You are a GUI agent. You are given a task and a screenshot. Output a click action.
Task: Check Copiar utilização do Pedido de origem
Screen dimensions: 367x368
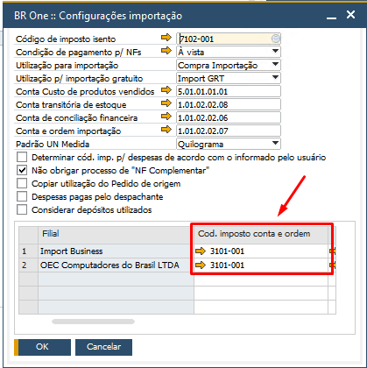[x=22, y=183]
